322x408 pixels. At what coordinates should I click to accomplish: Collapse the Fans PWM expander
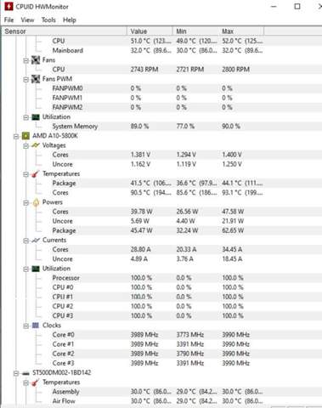pos(26,80)
